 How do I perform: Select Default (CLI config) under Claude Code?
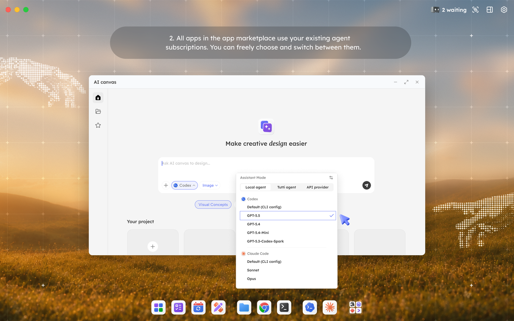[288, 262]
